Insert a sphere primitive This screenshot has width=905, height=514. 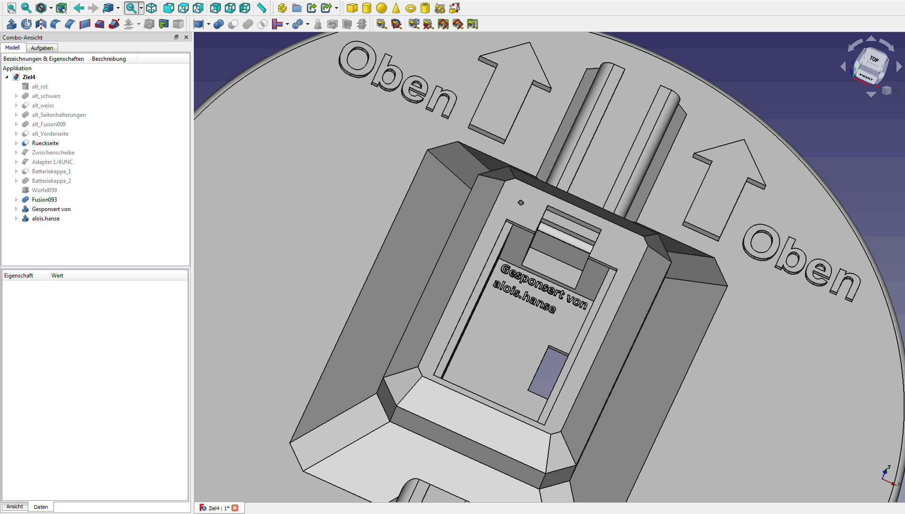(382, 8)
